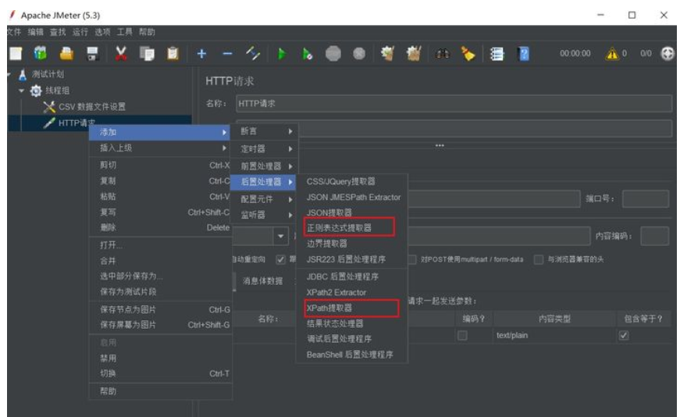The width and height of the screenshot is (680, 417).
Task: Click the Shutdown test icon
Action: (x=358, y=54)
